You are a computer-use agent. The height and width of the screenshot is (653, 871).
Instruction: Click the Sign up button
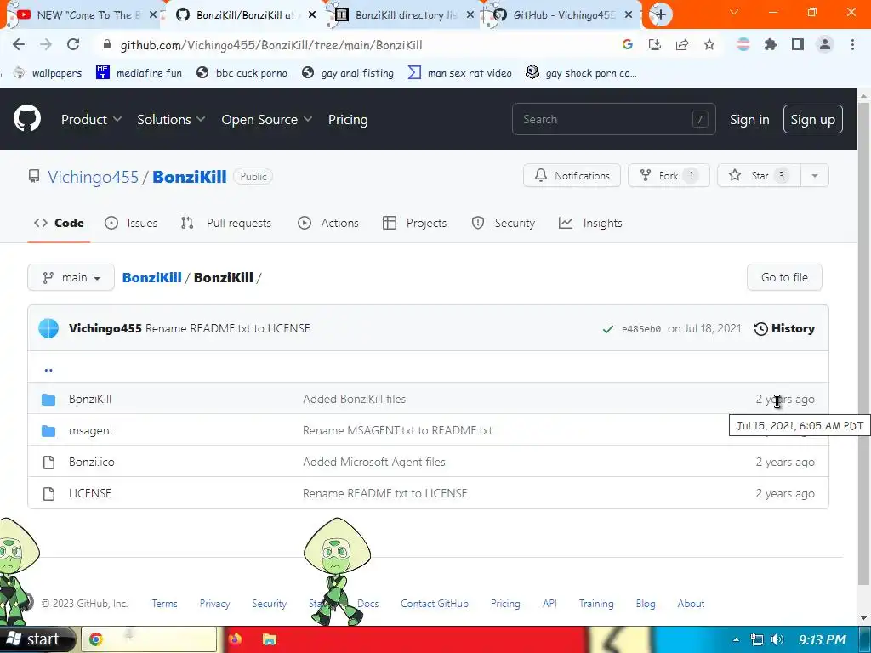812,119
